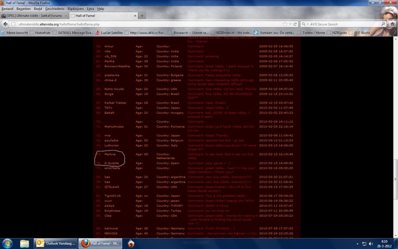Click the name Emptiness in the list
This screenshot has width=398, height=249.
tap(112, 210)
